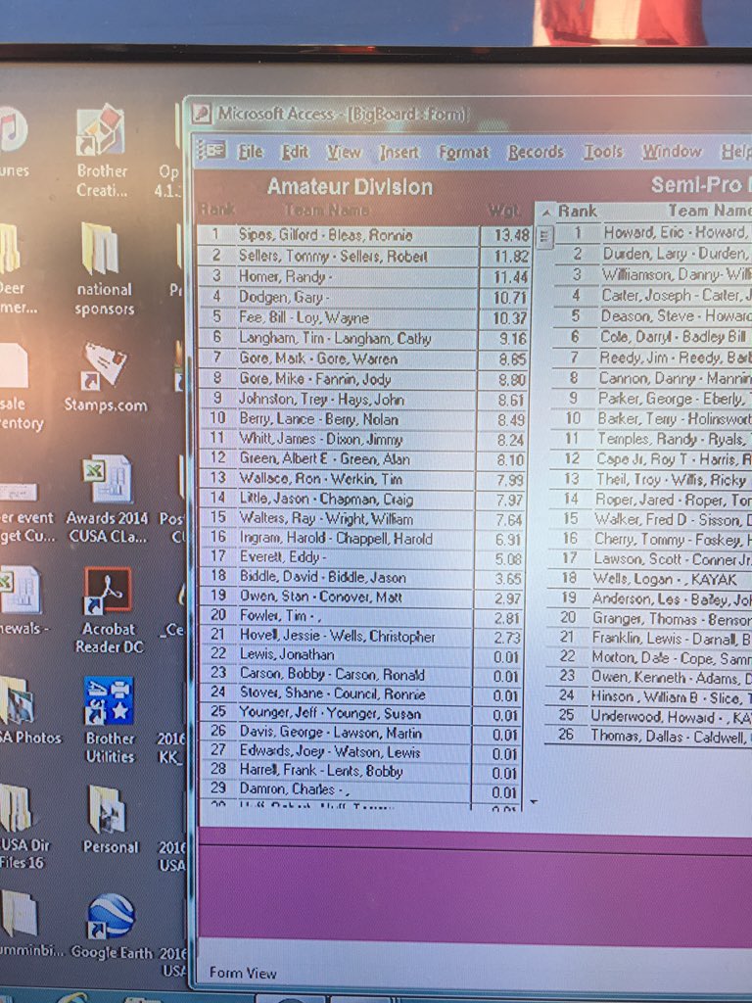Click the 11.82 weight cell
752x1003 pixels.
tap(508, 258)
